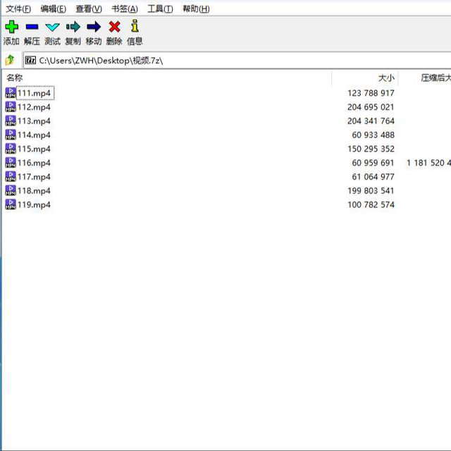Select the 119.mp4 file in list

(x=34, y=205)
